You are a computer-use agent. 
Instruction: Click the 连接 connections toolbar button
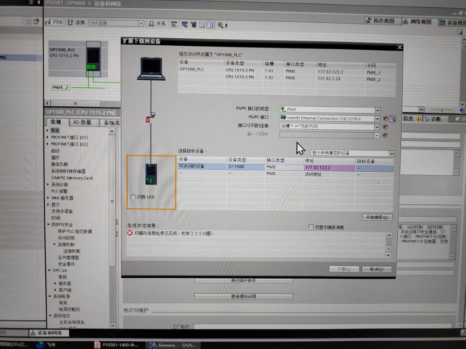click(76, 22)
